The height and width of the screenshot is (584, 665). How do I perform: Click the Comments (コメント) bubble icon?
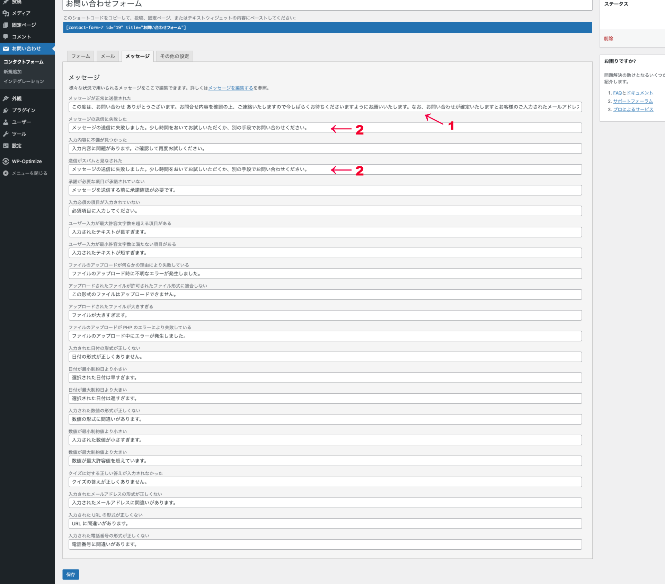click(6, 37)
